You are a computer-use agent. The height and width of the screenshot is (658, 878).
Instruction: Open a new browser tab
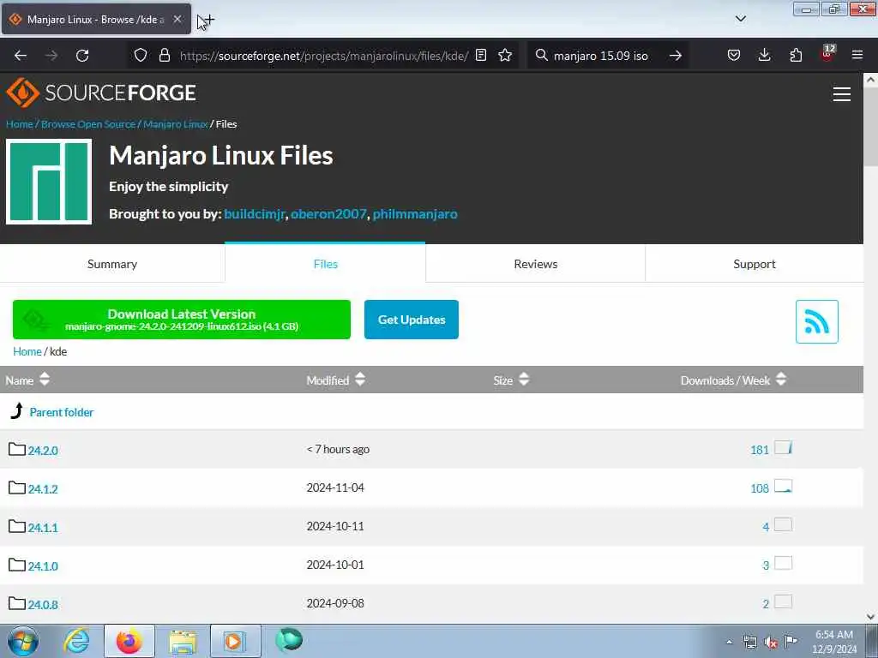click(208, 21)
